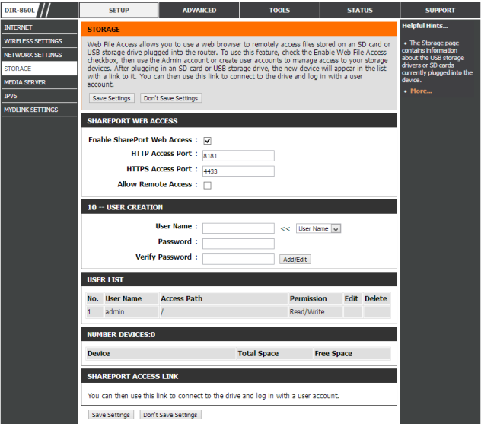The image size is (481, 424).
Task: Focus the User Name input field
Action: [238, 228]
